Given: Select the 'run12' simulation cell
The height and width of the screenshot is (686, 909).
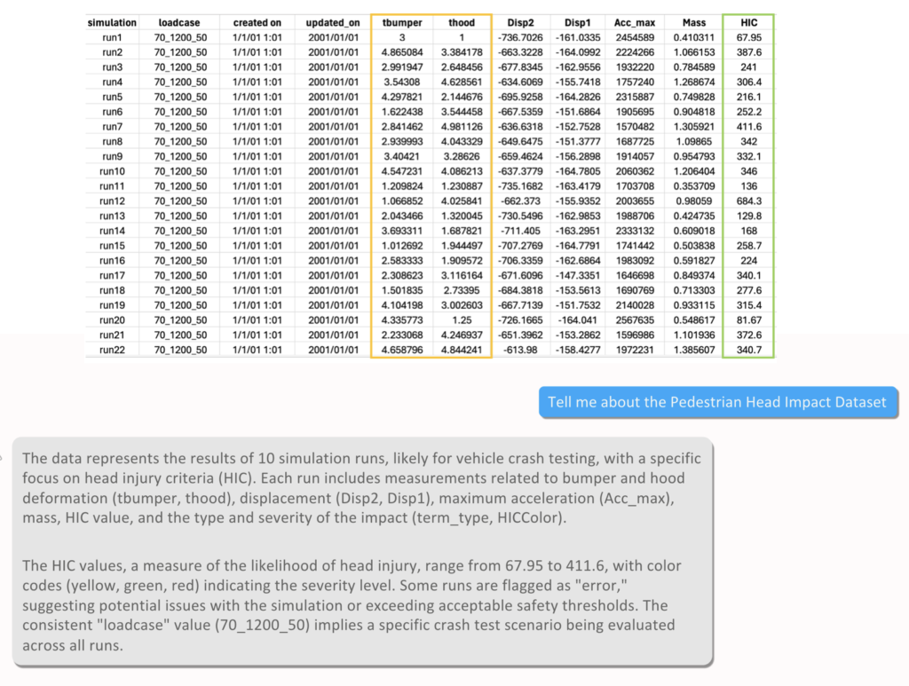Looking at the screenshot, I should pos(112,201).
